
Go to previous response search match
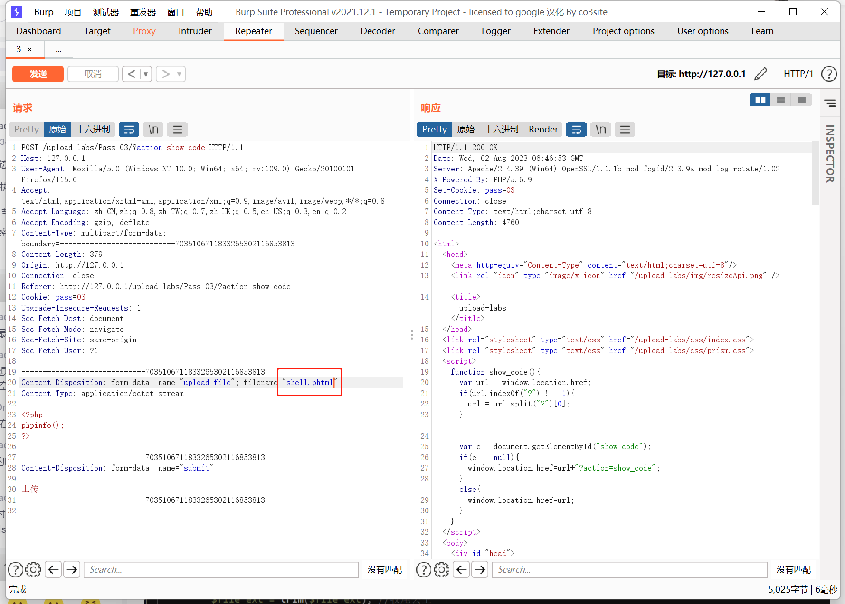(462, 569)
